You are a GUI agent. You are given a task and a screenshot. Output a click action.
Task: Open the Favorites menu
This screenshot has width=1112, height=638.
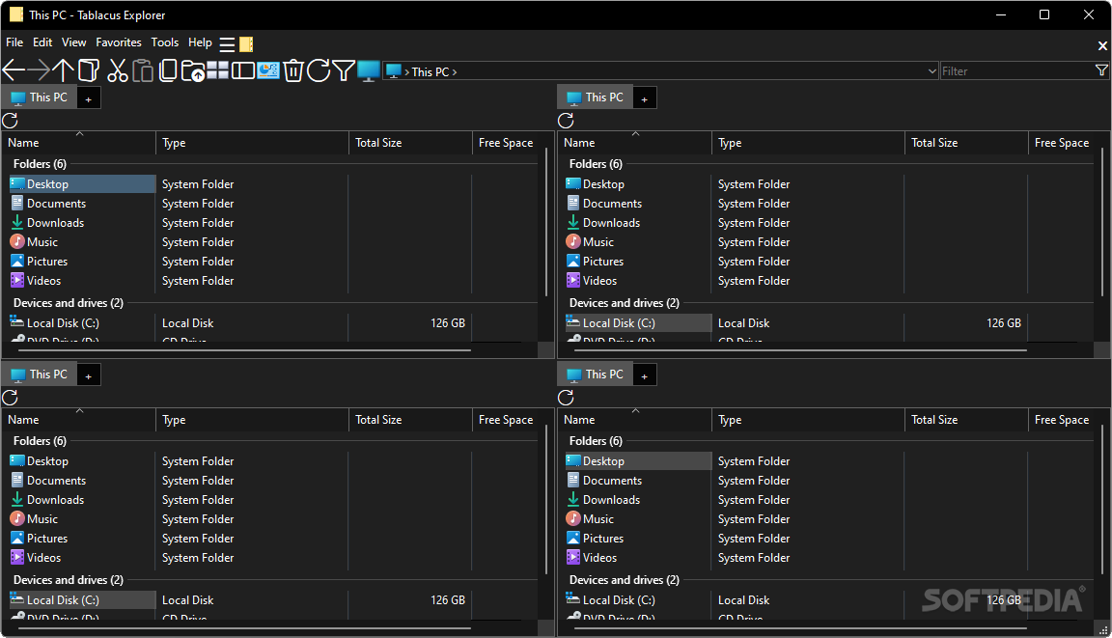119,42
